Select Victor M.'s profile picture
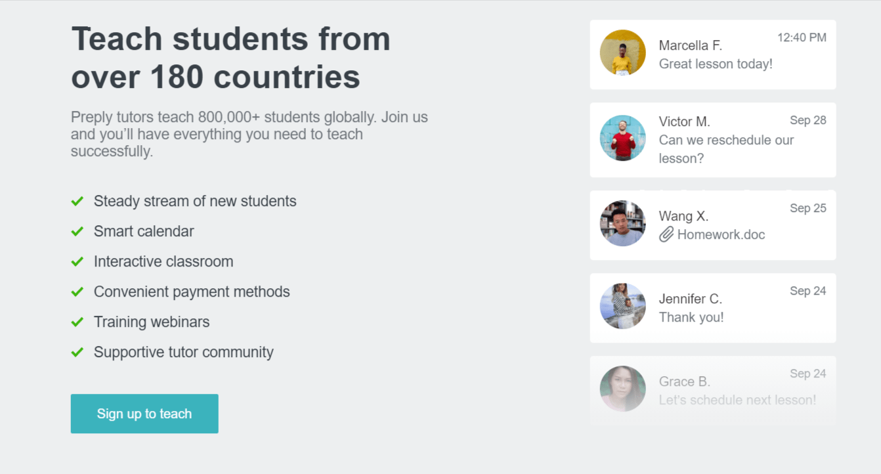 (622, 138)
